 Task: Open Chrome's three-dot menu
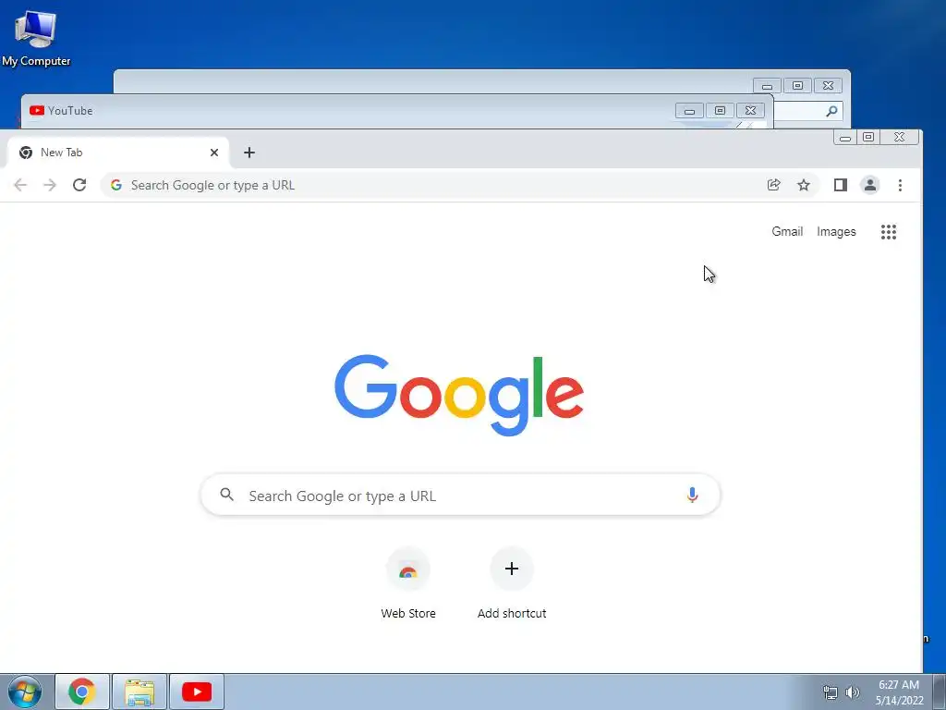pyautogui.click(x=900, y=185)
